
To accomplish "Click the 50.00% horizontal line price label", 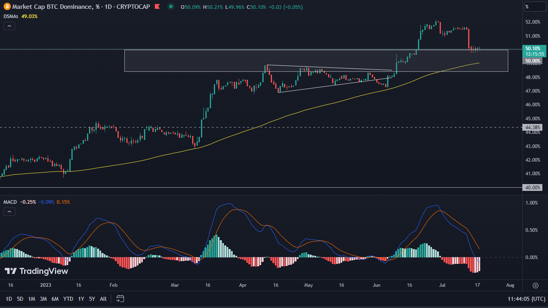I will (533, 61).
